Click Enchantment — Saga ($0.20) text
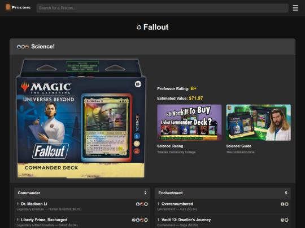This screenshot has width=305, height=228. (x=177, y=225)
